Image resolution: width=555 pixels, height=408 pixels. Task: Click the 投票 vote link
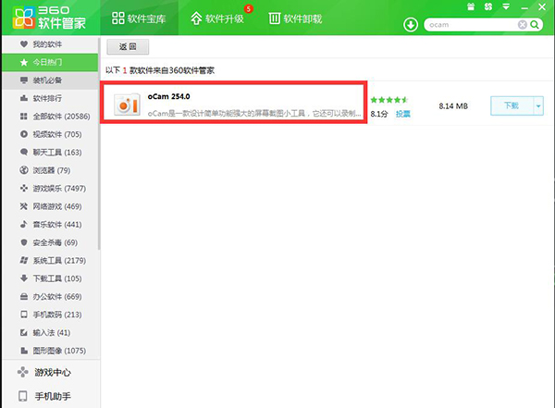point(403,114)
